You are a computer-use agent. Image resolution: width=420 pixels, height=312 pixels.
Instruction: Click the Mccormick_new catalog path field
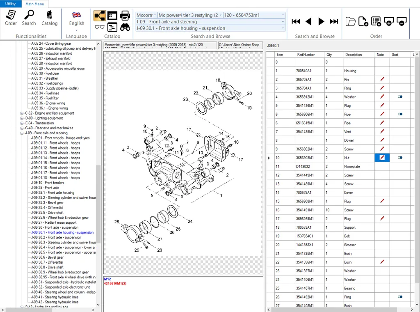coord(160,45)
